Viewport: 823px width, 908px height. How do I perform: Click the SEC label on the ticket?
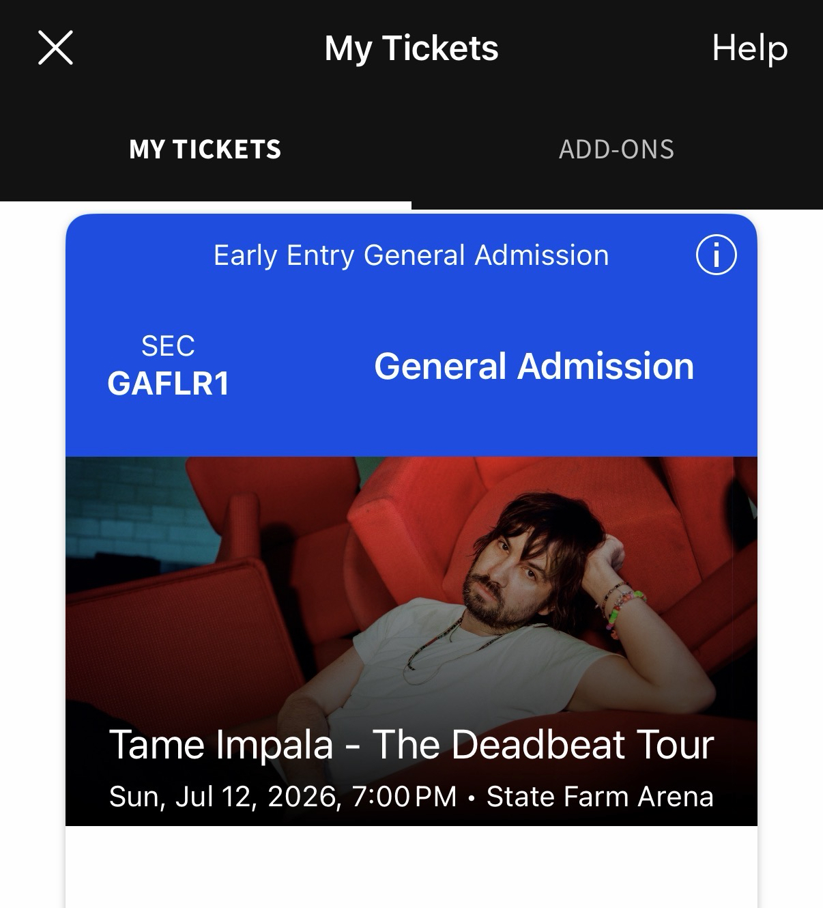(168, 346)
